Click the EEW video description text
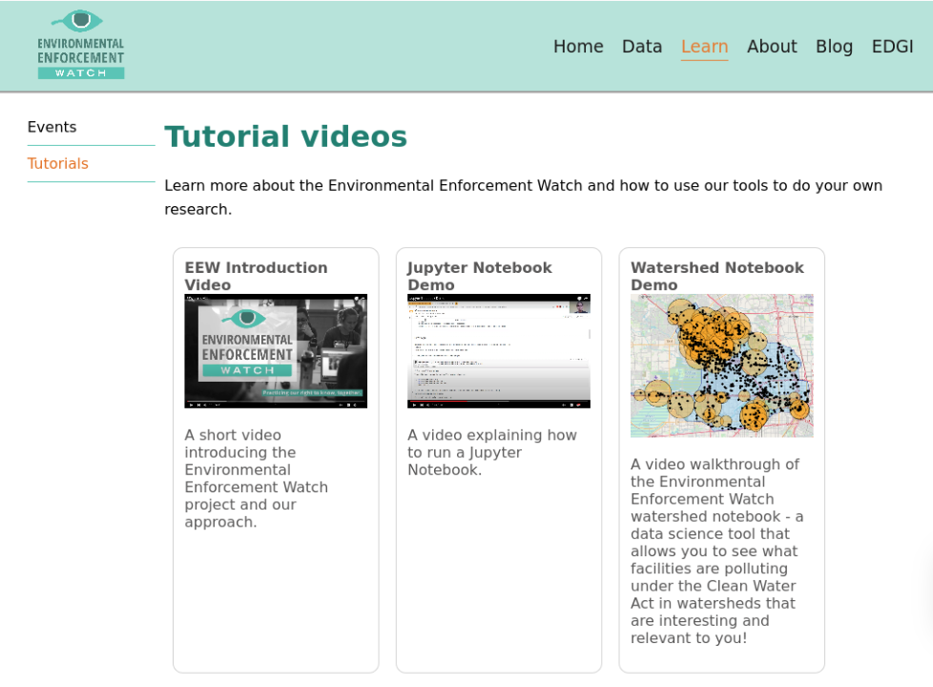933x687 pixels. point(256,479)
